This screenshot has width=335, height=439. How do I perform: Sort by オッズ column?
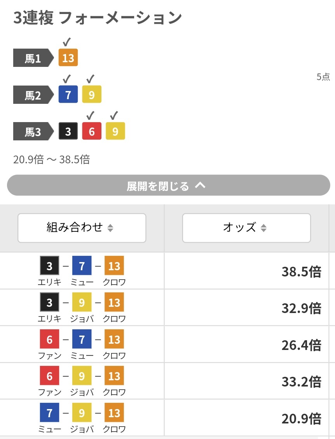click(x=246, y=228)
